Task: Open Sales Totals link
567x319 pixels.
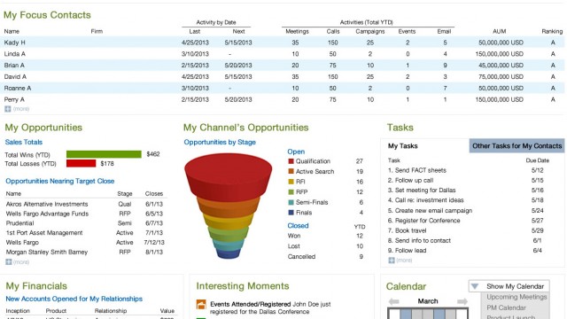Action: tap(24, 142)
